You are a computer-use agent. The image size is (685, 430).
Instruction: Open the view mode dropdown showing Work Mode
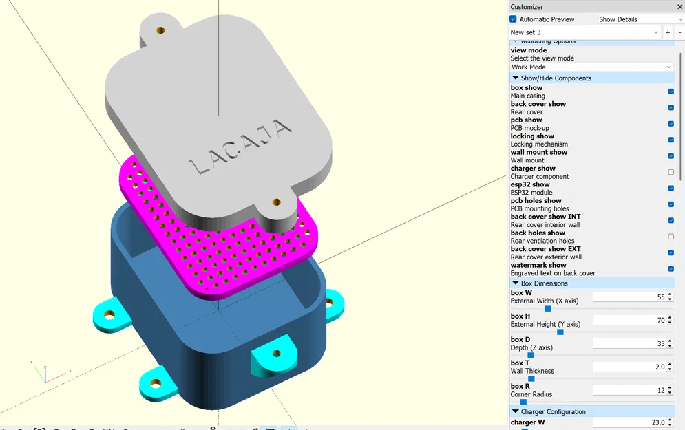592,67
